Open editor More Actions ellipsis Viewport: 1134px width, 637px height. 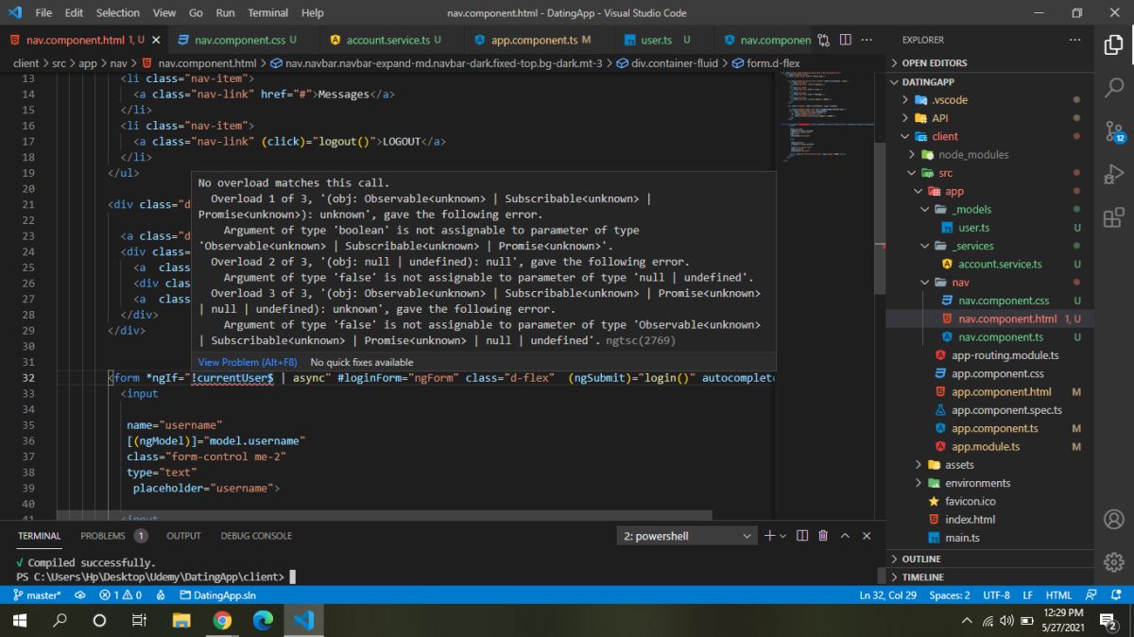868,40
